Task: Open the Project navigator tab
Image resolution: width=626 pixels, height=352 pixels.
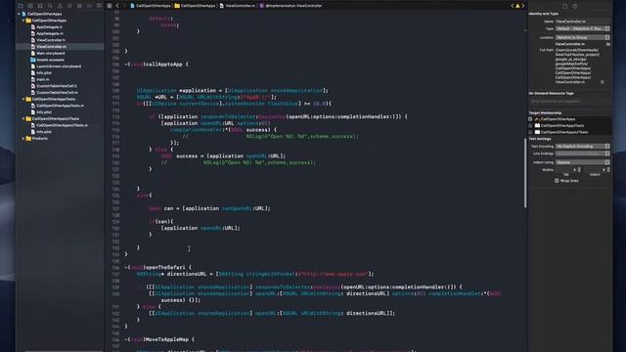Action: coord(21,6)
